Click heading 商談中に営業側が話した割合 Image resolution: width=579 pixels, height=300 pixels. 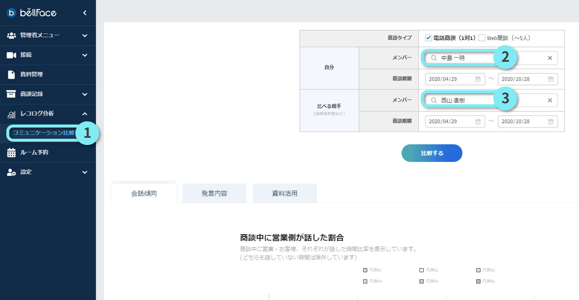[x=292, y=238]
